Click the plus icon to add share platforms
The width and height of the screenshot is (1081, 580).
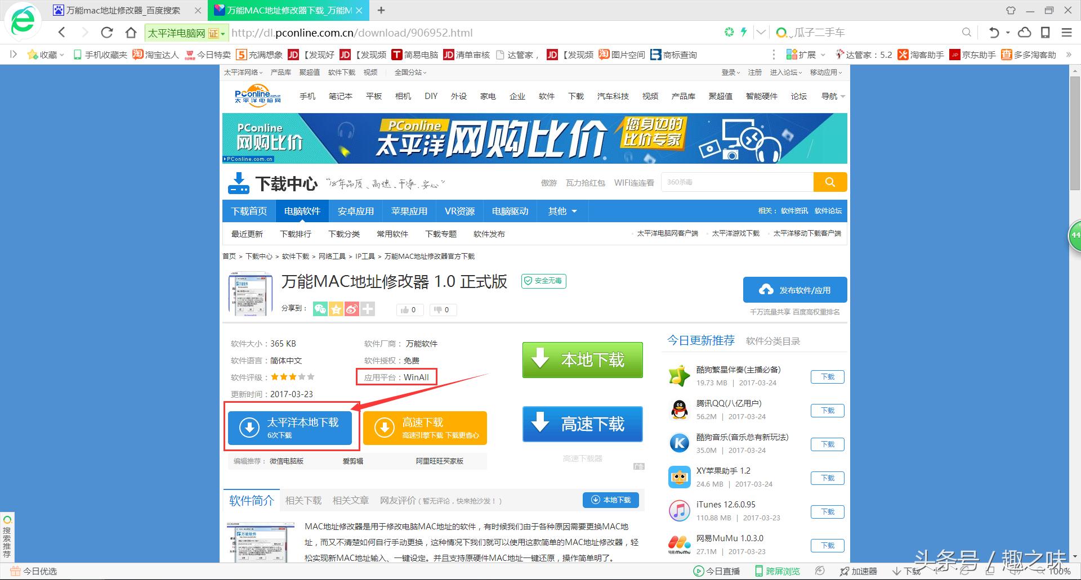pyautogui.click(x=367, y=309)
